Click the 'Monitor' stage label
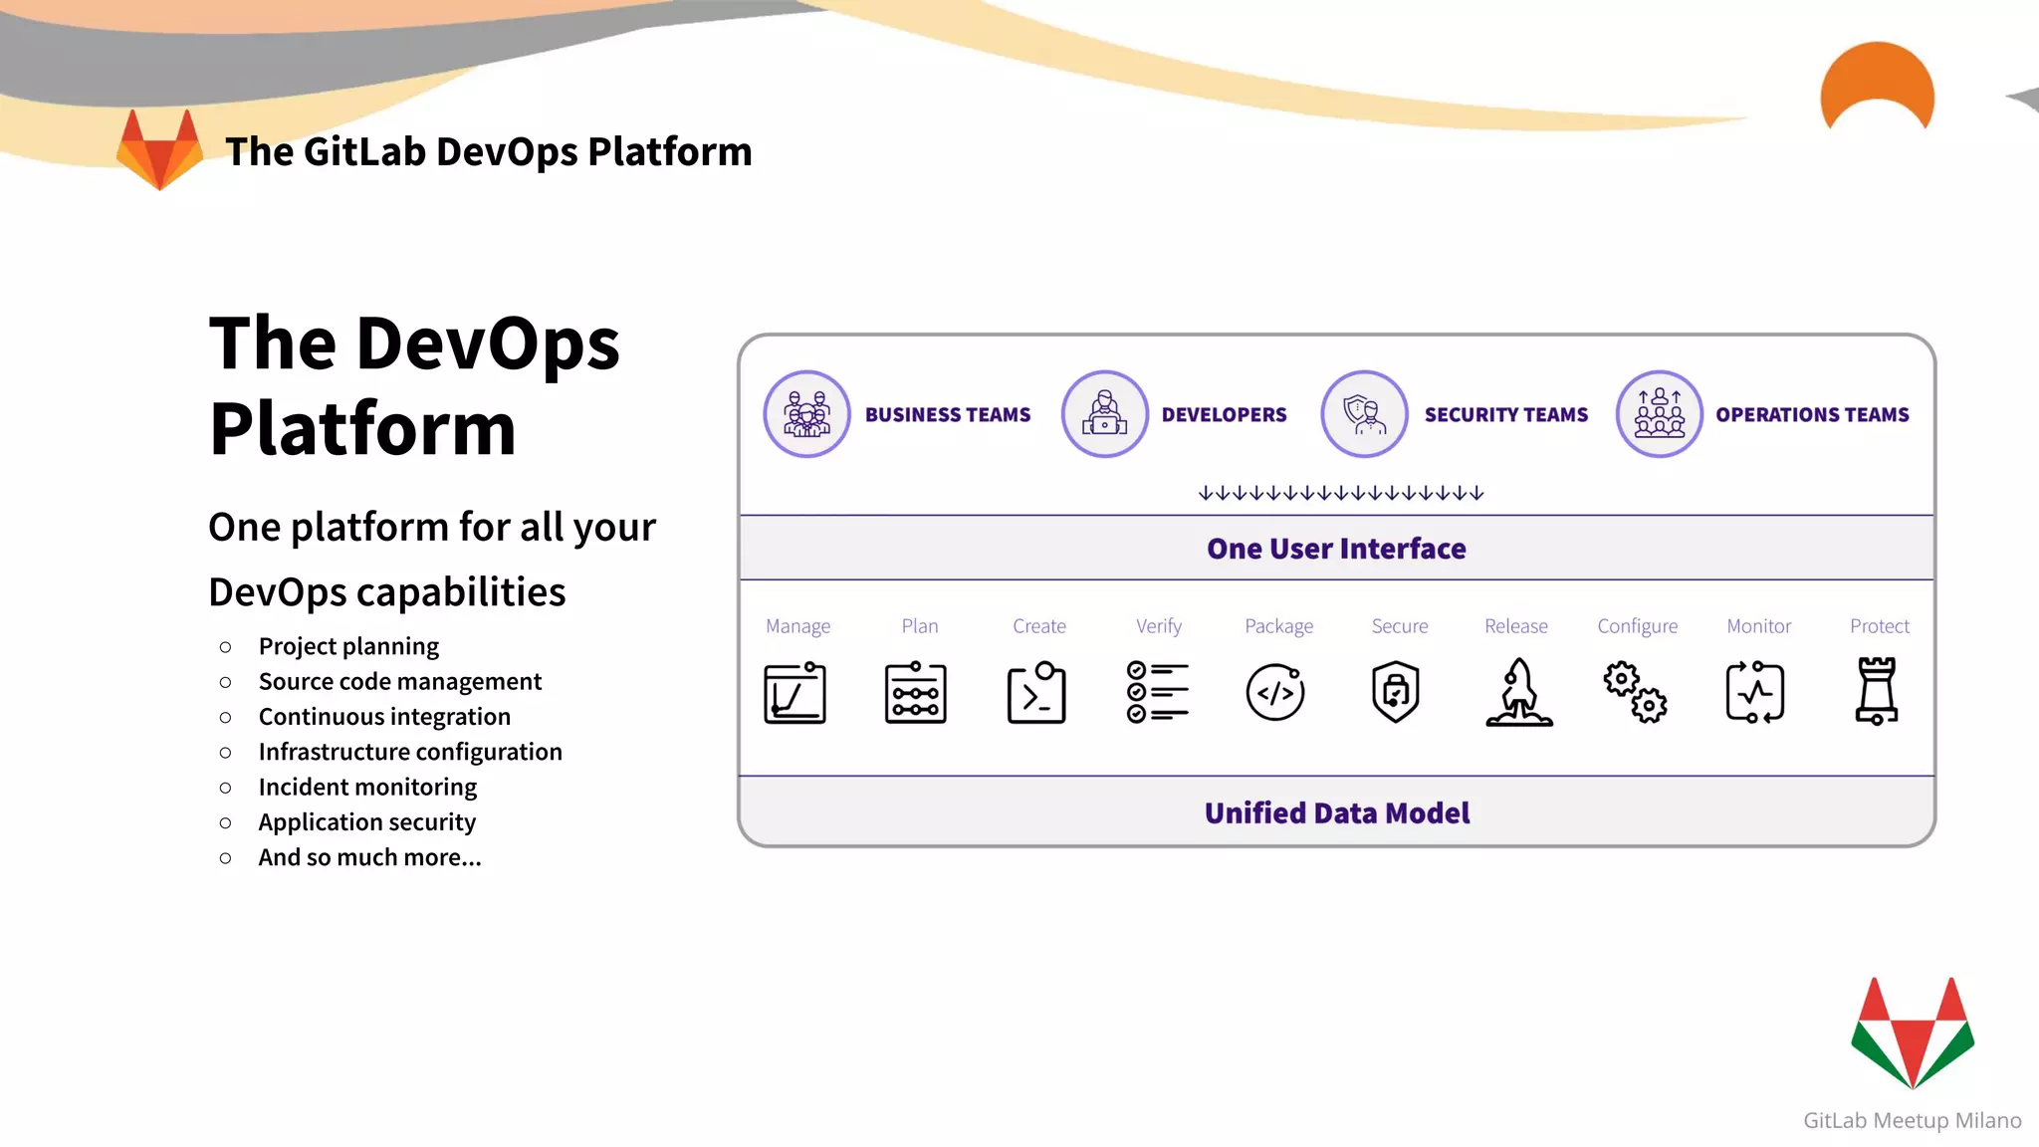2039x1147 pixels. 1759,625
